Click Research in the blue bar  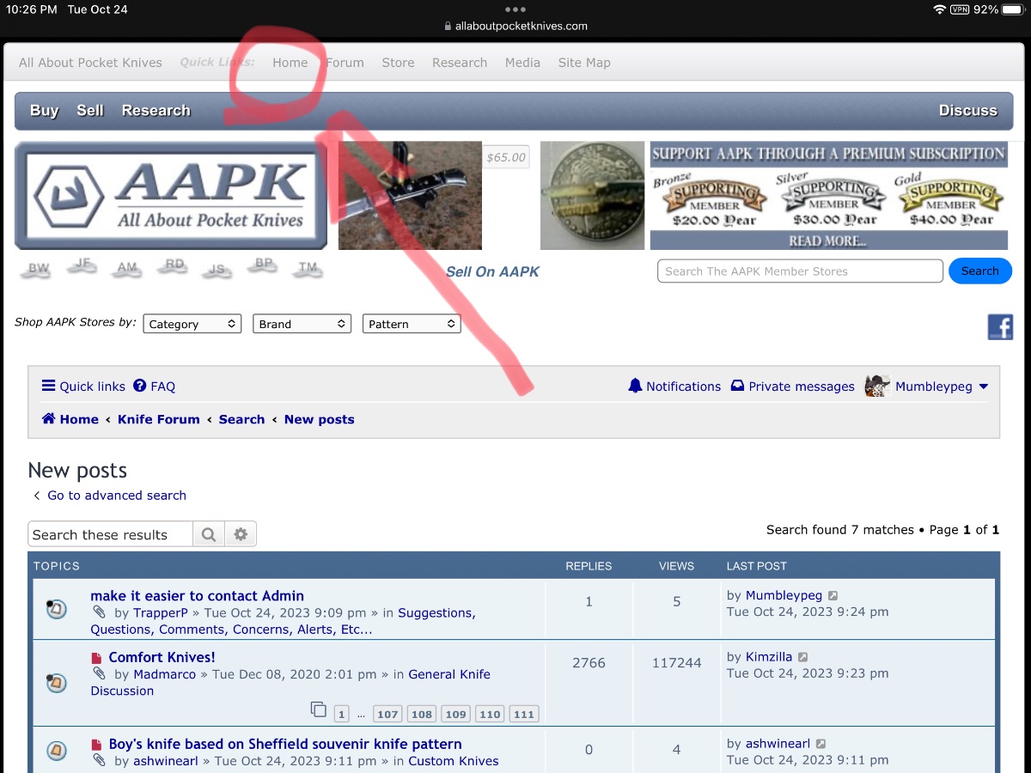[x=156, y=110]
